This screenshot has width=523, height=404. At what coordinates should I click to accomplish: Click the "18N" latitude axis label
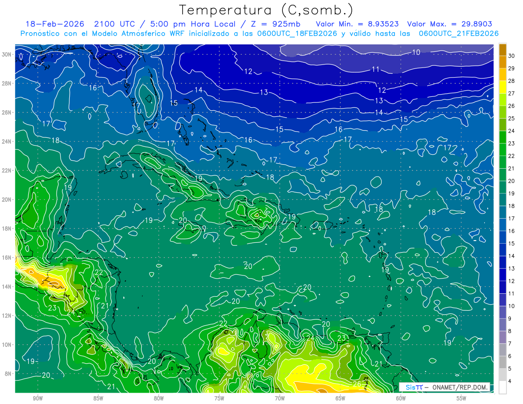tap(6, 228)
